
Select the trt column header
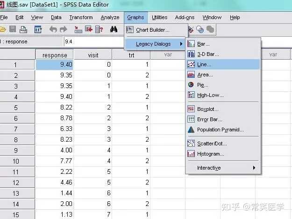[131, 55]
